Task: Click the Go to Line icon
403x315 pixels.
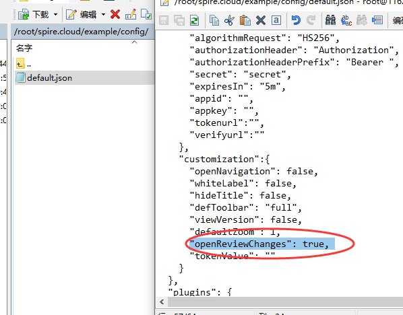Action: point(377,20)
